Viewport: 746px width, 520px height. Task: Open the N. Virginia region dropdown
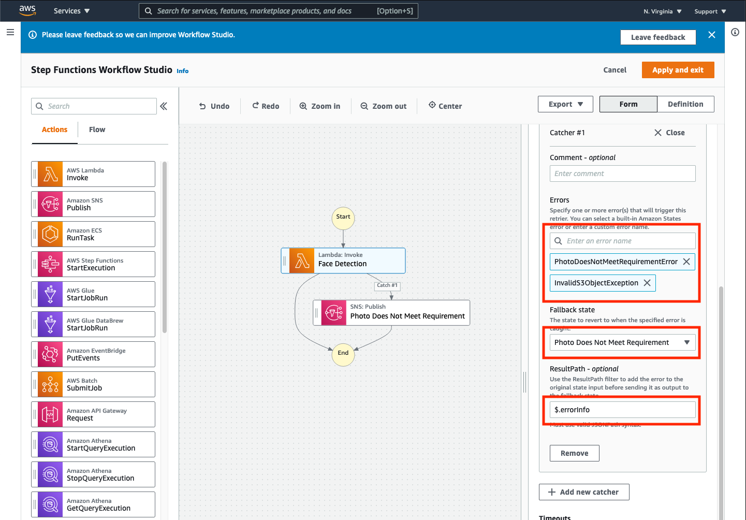click(663, 11)
